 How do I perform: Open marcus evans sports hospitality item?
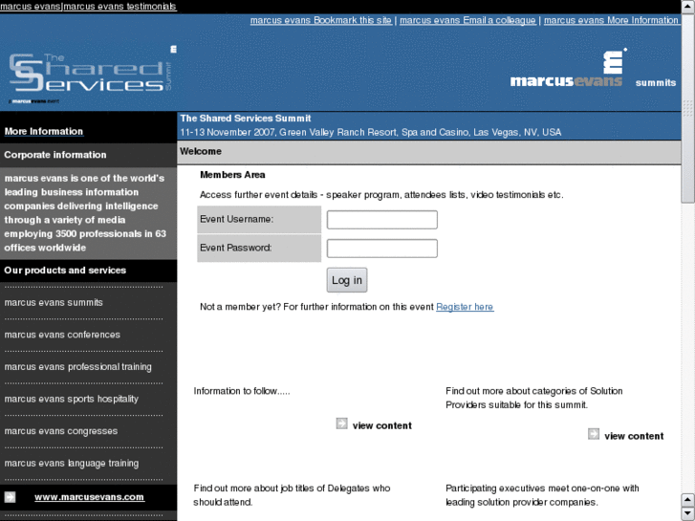point(72,399)
